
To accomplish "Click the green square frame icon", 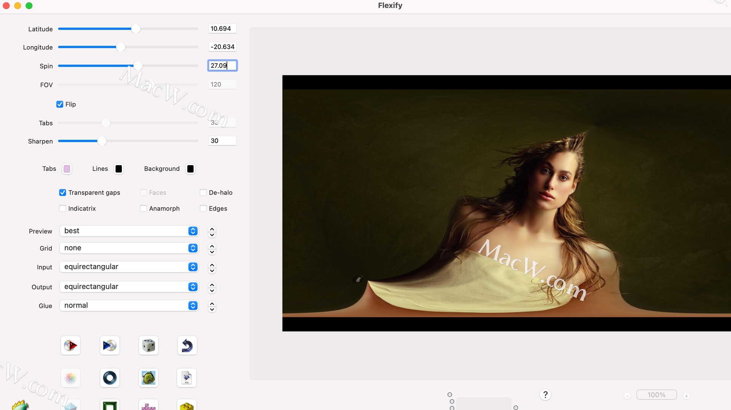I will coord(110,405).
